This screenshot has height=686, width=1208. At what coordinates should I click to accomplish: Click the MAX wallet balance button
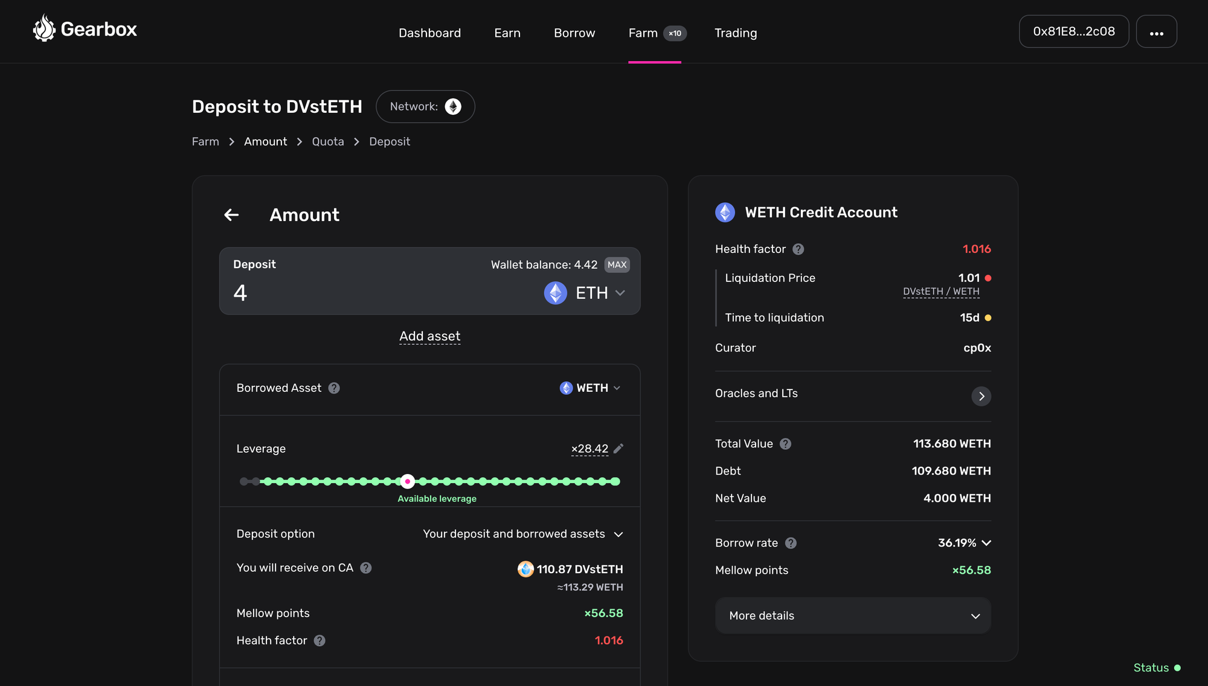tap(617, 264)
